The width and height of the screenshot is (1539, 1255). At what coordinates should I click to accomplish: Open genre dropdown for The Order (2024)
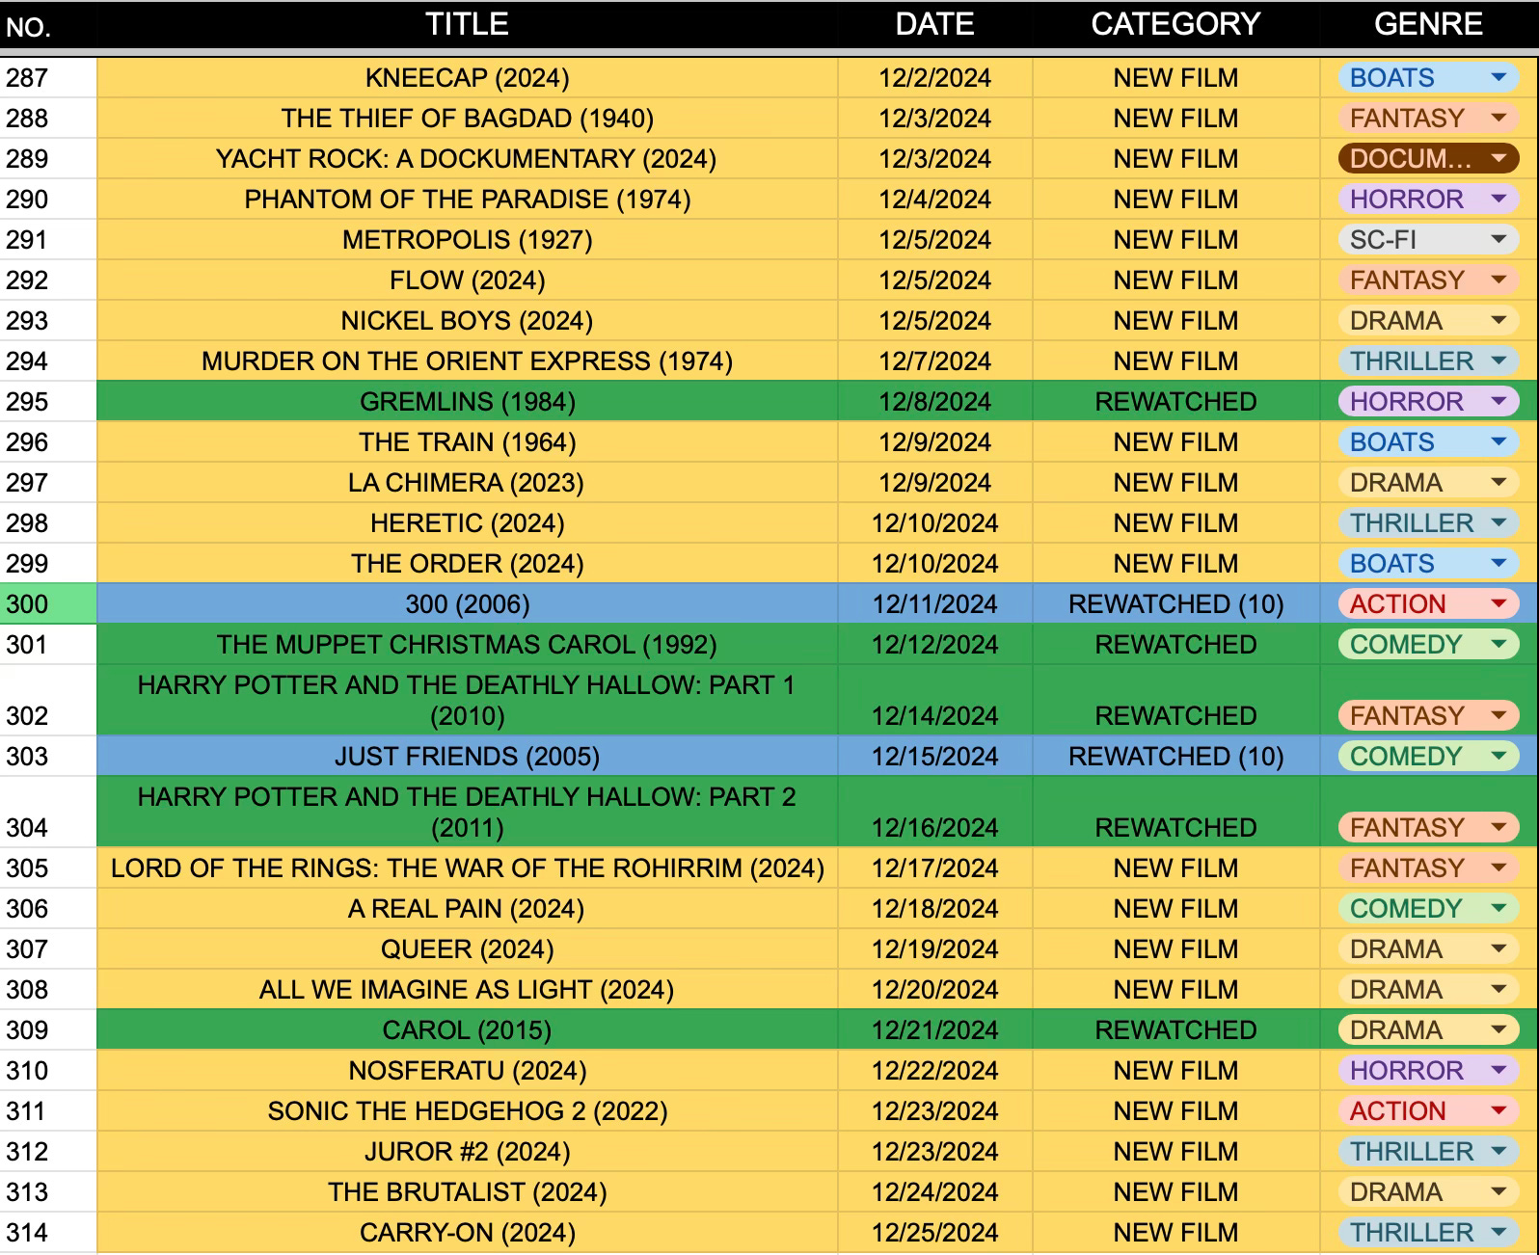(1428, 564)
